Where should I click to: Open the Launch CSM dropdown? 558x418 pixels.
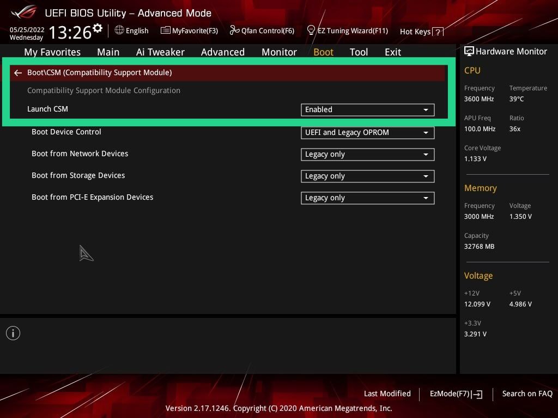click(x=367, y=109)
